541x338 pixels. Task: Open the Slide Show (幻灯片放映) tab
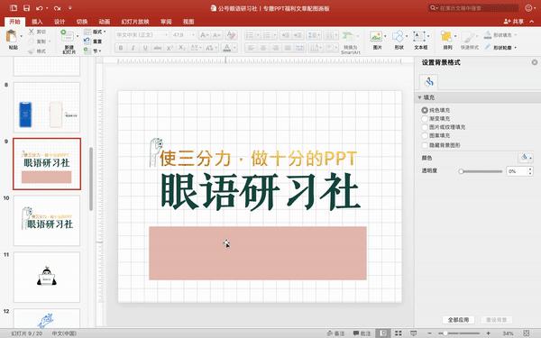click(135, 22)
